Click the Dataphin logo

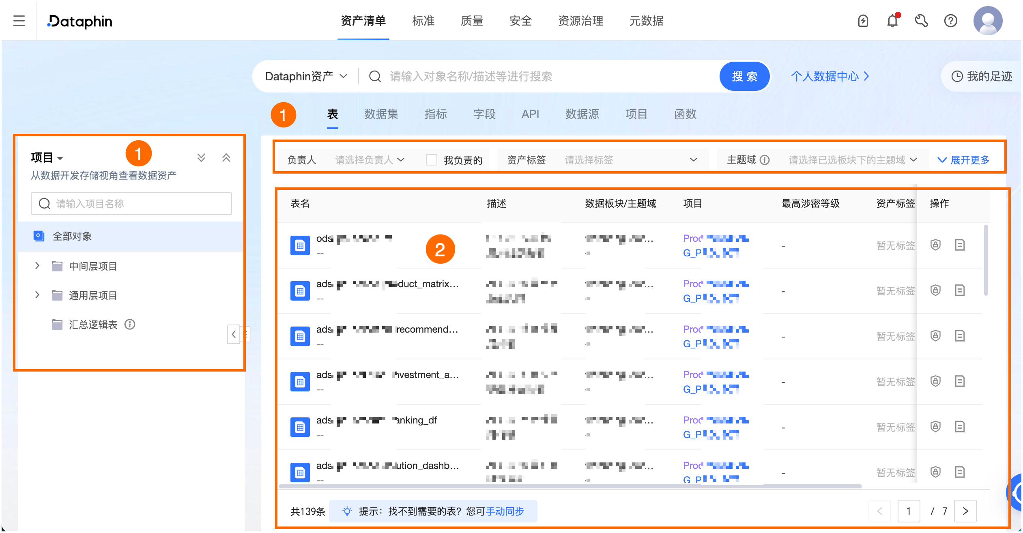pyautogui.click(x=80, y=21)
